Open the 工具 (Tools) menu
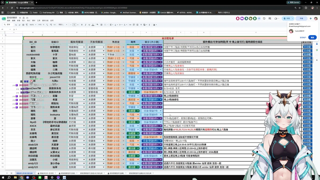This screenshot has width=320, height=180. (x=39, y=21)
